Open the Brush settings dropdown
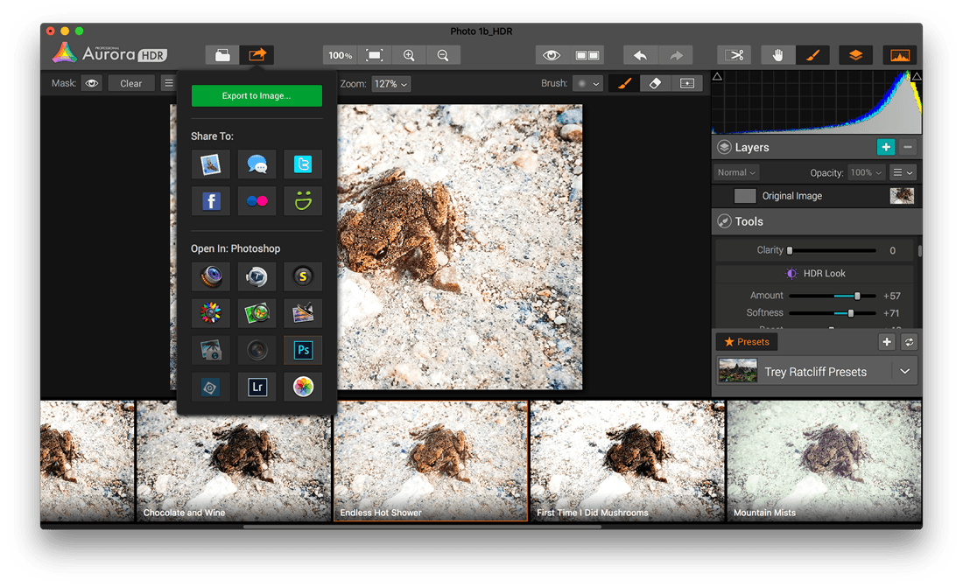Screen dimensions: 963x587 pyautogui.click(x=587, y=83)
